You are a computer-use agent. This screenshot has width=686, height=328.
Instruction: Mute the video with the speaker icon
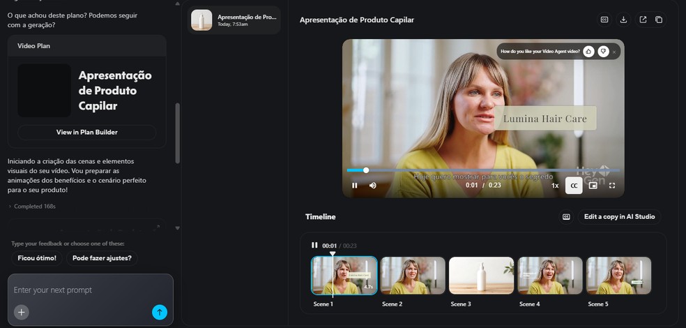click(373, 185)
